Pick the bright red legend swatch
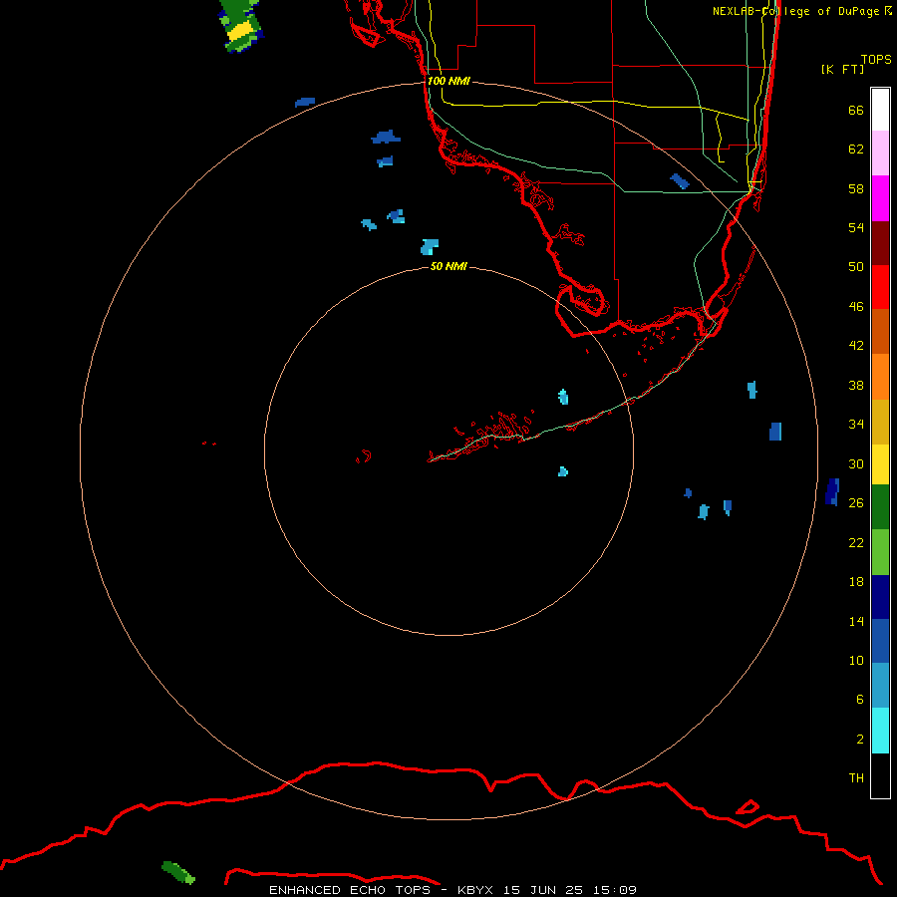Image resolution: width=897 pixels, height=897 pixels. 880,287
